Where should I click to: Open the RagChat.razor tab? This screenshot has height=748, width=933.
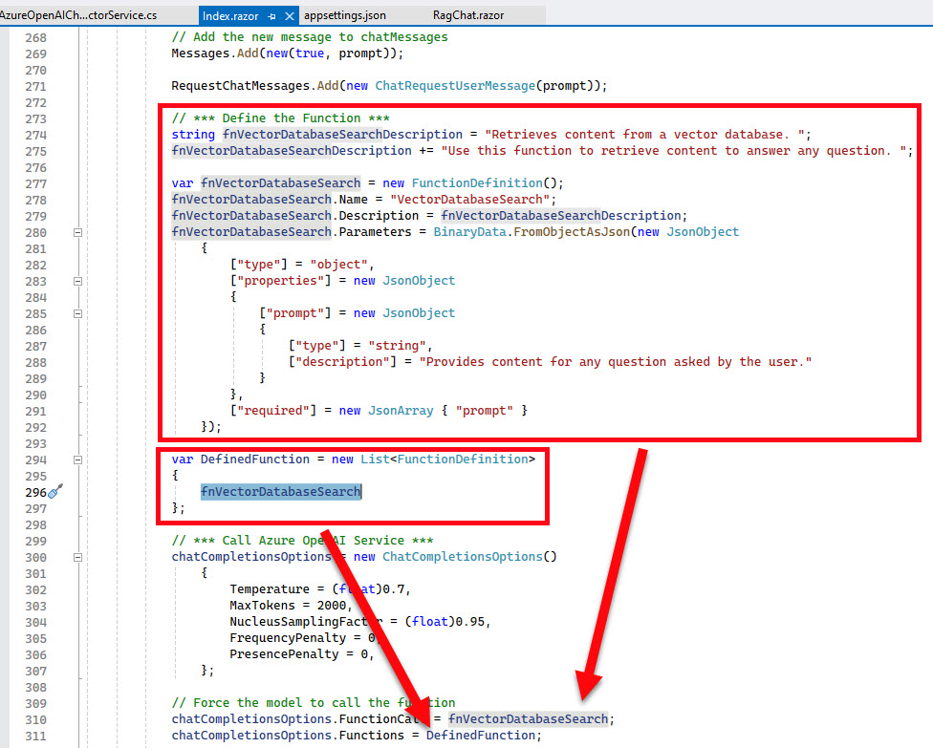(468, 15)
